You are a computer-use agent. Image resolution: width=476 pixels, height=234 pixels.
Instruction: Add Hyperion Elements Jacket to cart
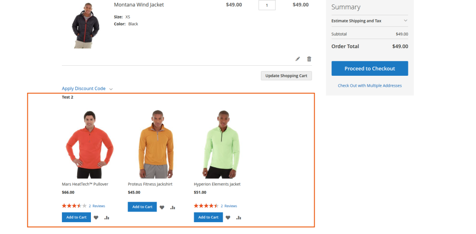tap(208, 217)
